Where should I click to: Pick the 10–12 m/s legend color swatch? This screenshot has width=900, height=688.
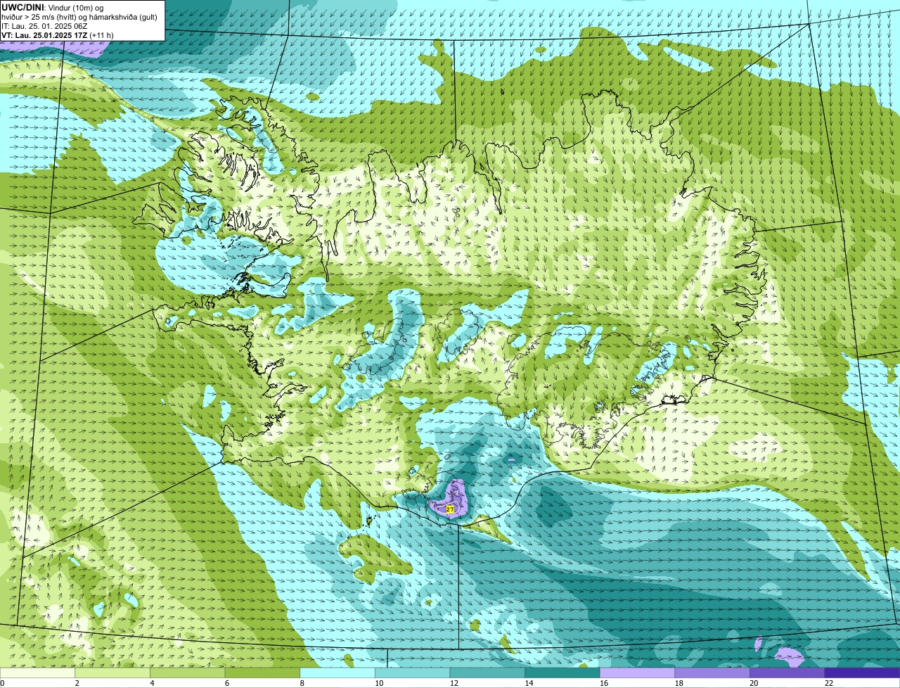coord(412,673)
